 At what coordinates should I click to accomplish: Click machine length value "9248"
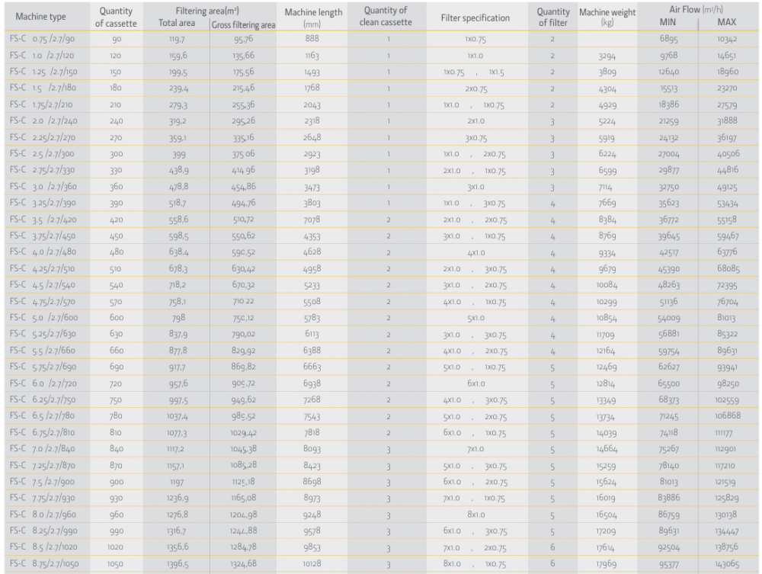pyautogui.click(x=312, y=515)
